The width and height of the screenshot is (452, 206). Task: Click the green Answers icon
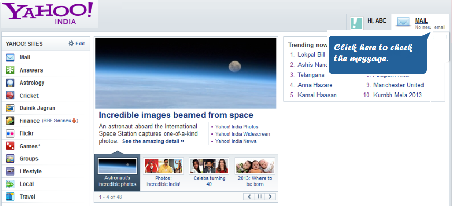pos(10,70)
